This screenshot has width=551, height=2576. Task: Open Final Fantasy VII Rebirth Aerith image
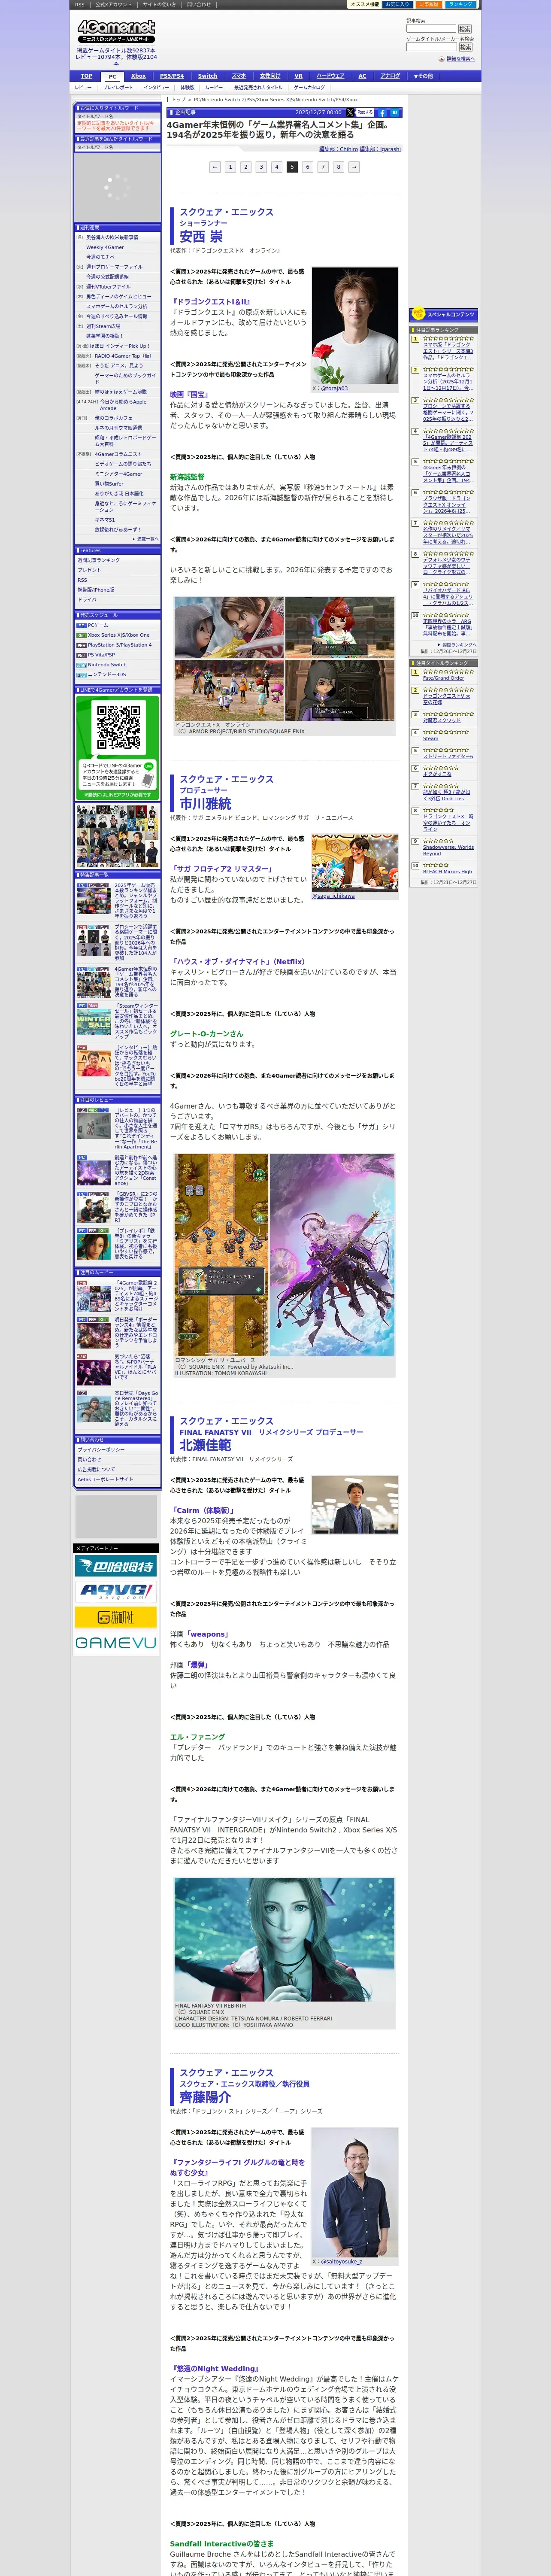pyautogui.click(x=284, y=1940)
